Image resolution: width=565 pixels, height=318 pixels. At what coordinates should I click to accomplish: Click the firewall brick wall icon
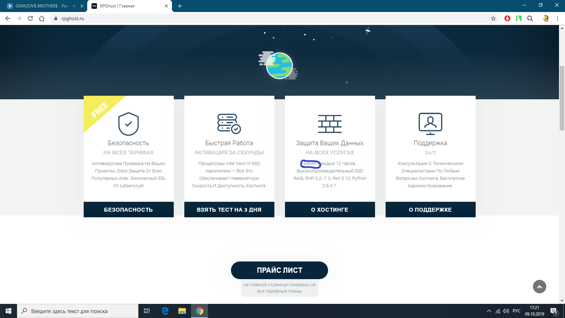pos(329,124)
